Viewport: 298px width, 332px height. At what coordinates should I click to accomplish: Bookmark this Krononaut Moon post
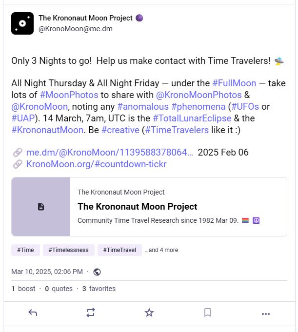[207, 313]
